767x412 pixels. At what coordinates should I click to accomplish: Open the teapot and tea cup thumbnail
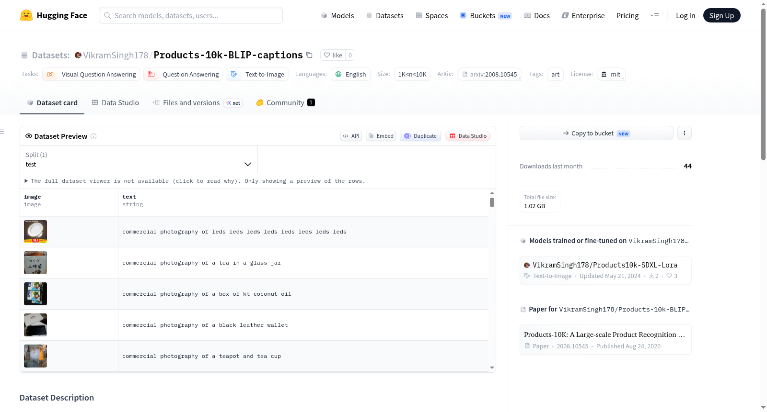pyautogui.click(x=35, y=356)
